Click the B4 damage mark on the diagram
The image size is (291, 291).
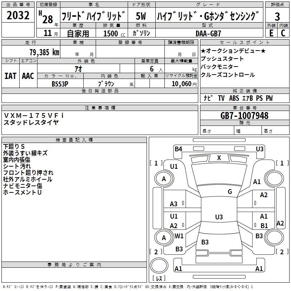tap(178, 149)
